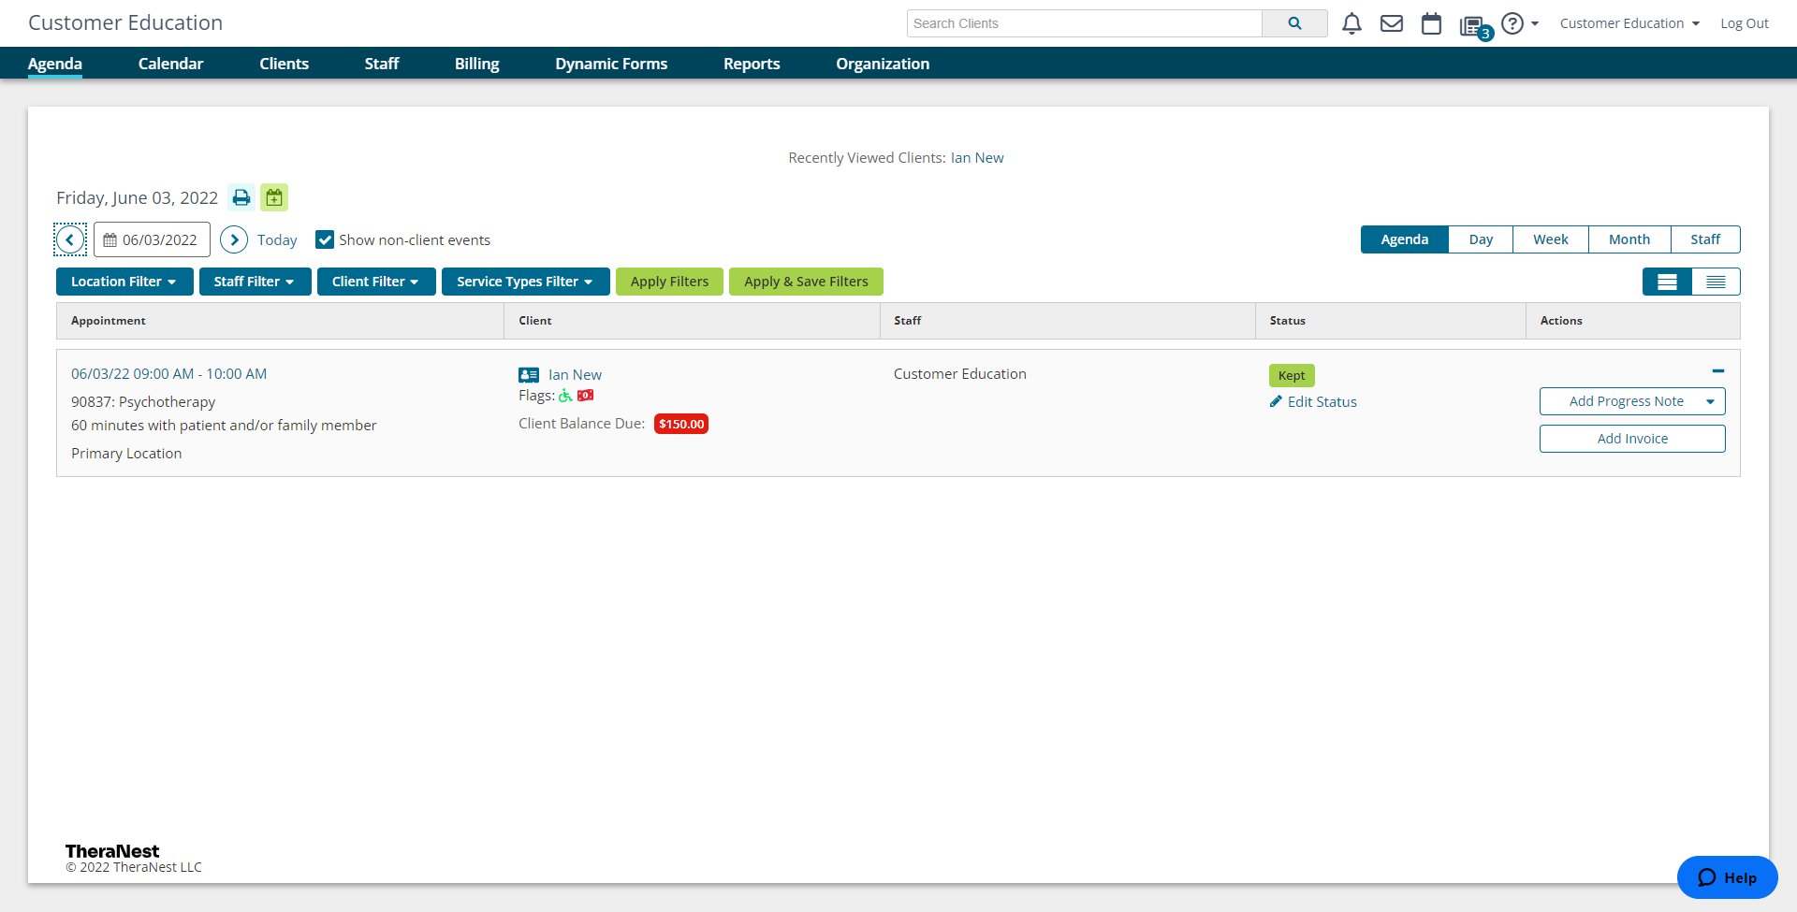Click the Log Out link

click(x=1745, y=23)
